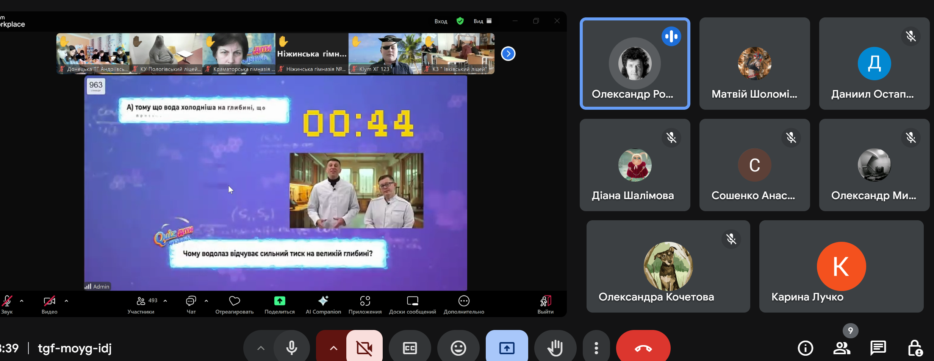This screenshot has width=934, height=361.
Task: Select Діана Шалімова participant tile
Action: (x=635, y=165)
